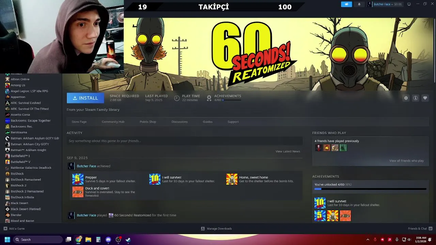Click the orange achievement icon in Achievements panel
This screenshot has width=436, height=245.
[345, 216]
